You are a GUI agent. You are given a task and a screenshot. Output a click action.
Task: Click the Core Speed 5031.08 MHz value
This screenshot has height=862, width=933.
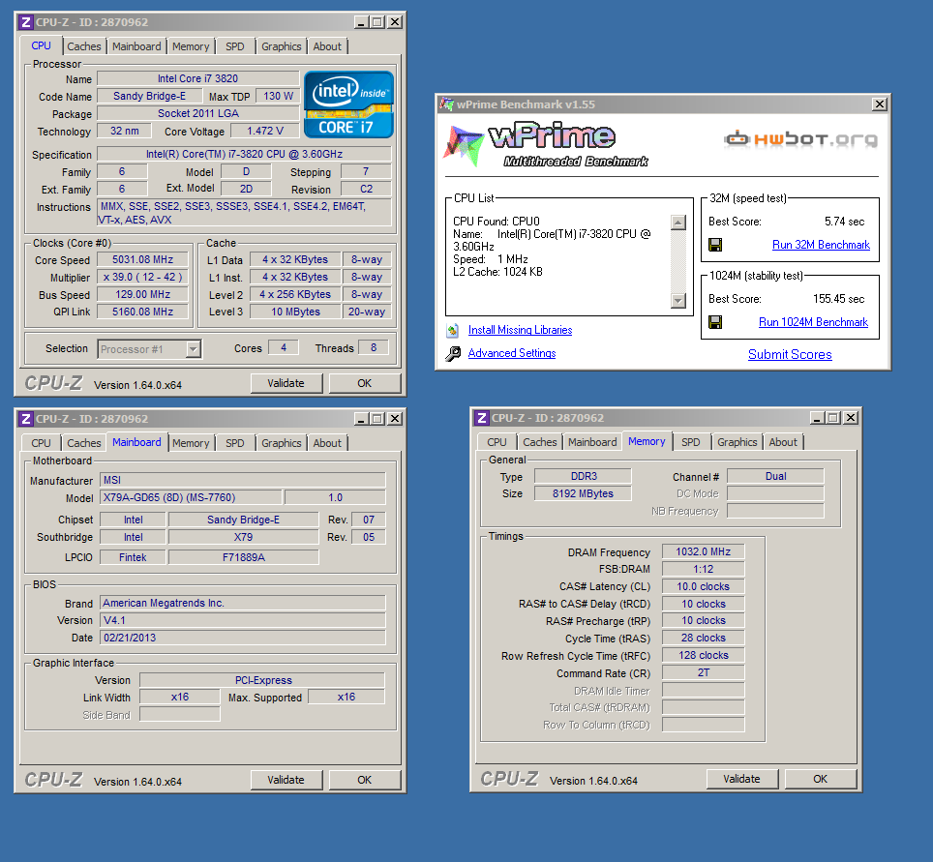143,260
